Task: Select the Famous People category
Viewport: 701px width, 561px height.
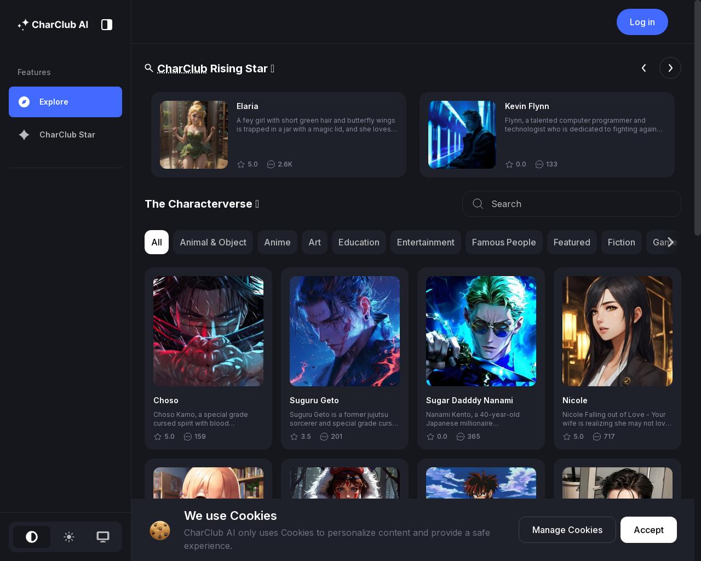Action: coord(504,242)
